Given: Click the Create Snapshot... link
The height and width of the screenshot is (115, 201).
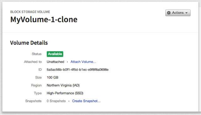Looking at the screenshot, I should pyautogui.click(x=86, y=101).
